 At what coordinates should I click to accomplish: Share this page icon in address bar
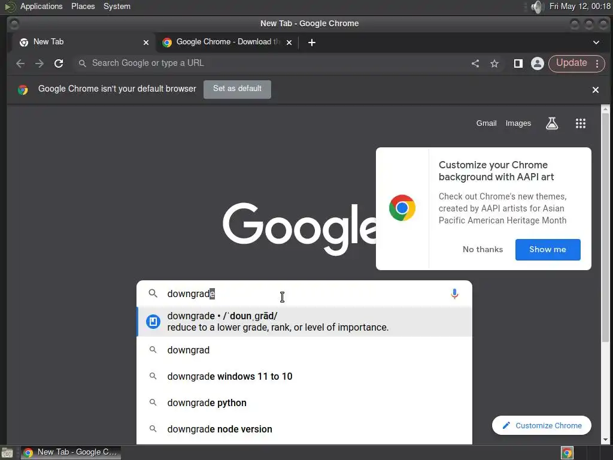point(475,63)
